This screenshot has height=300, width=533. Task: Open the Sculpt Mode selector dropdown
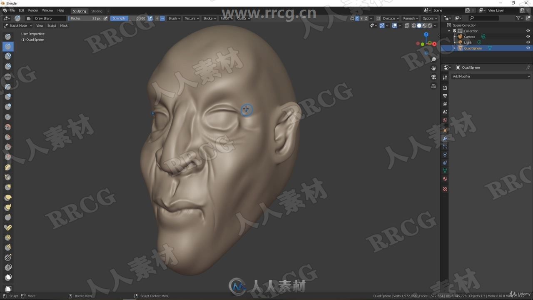(x=18, y=25)
